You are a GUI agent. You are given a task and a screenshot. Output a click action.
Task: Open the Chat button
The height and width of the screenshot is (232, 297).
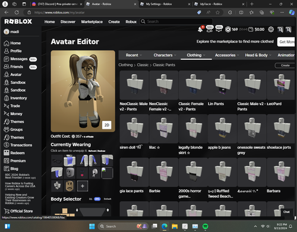click(x=286, y=212)
